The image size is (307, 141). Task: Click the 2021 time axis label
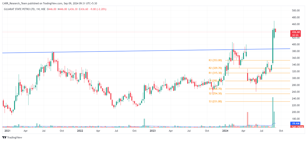7,131
